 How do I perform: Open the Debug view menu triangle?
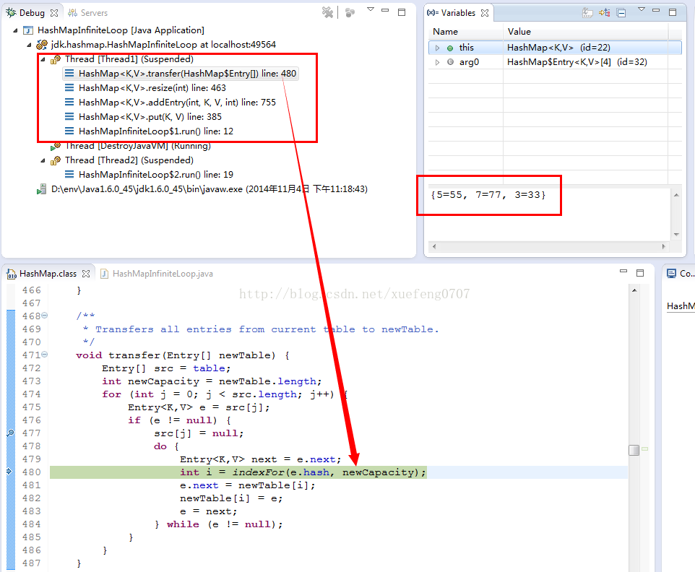pos(371,9)
